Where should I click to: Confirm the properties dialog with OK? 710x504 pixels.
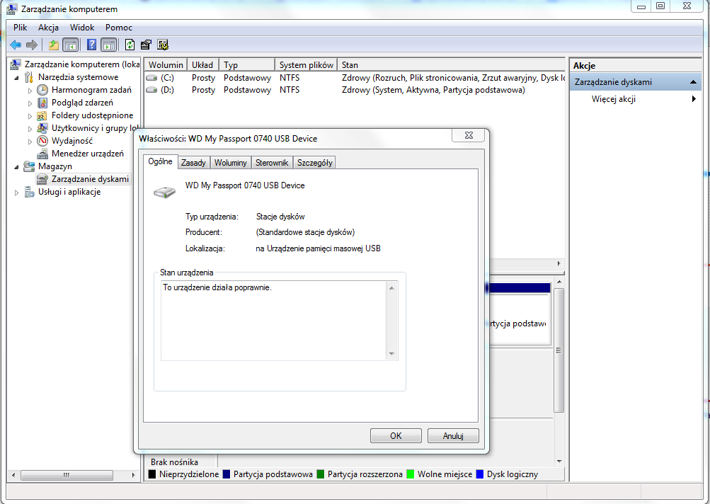pos(396,435)
